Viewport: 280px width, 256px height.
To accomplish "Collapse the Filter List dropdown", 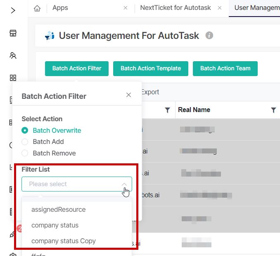I will click(124, 184).
